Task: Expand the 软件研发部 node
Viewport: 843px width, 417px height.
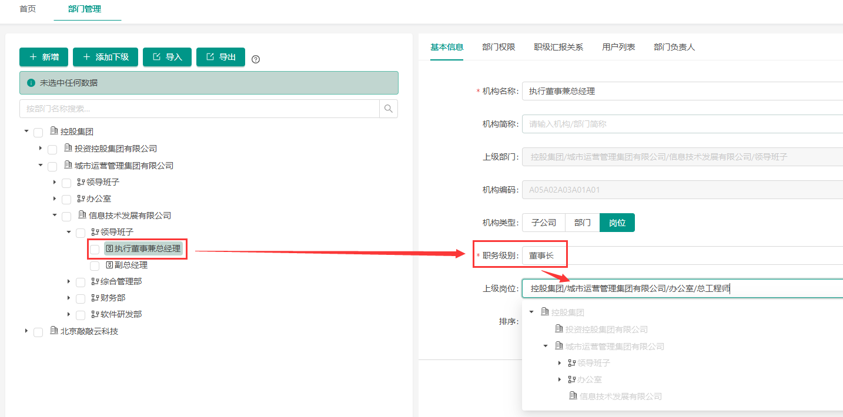Action: pyautogui.click(x=69, y=314)
